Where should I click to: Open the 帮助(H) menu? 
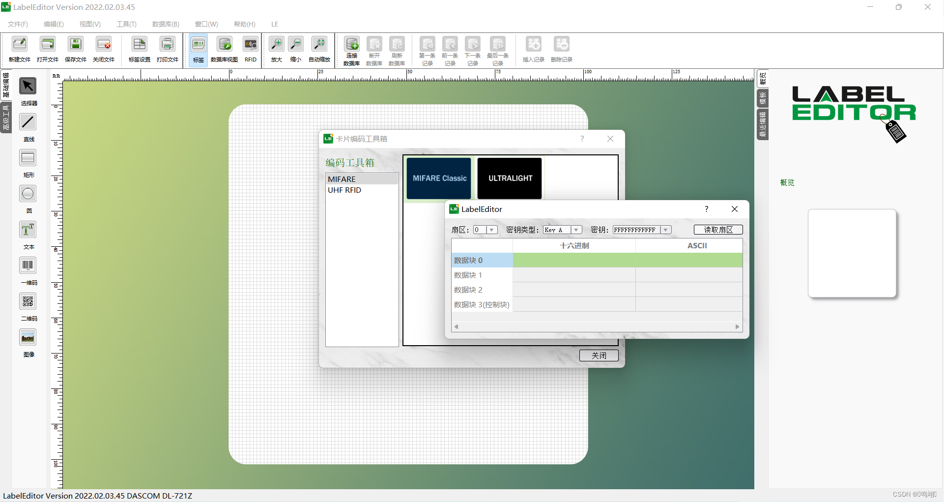pyautogui.click(x=245, y=24)
